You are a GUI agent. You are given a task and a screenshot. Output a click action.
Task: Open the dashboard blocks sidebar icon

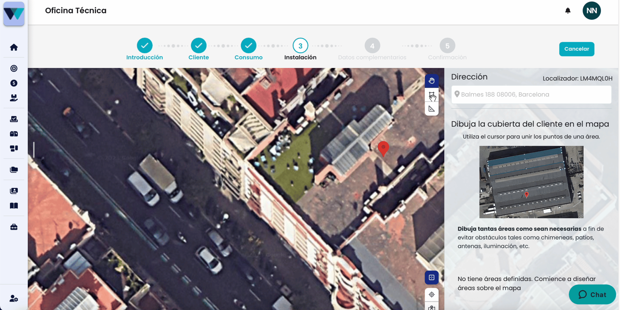click(14, 149)
